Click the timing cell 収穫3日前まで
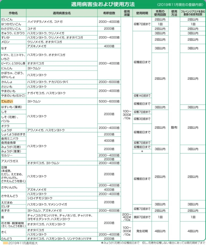Viewport: 206px width, 245px height. [x=142, y=119]
